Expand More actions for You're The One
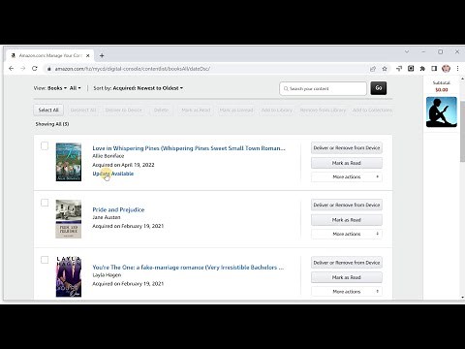Image resolution: width=465 pixels, height=349 pixels. 347,292
